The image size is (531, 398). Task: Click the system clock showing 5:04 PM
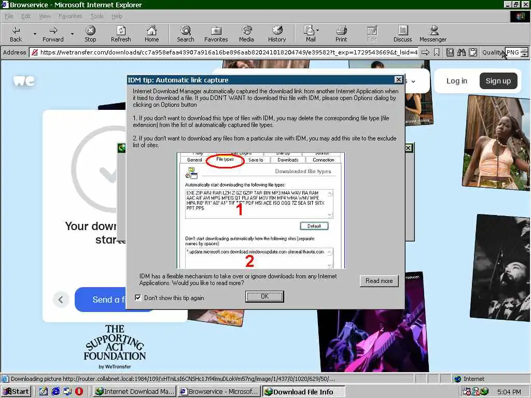point(509,392)
